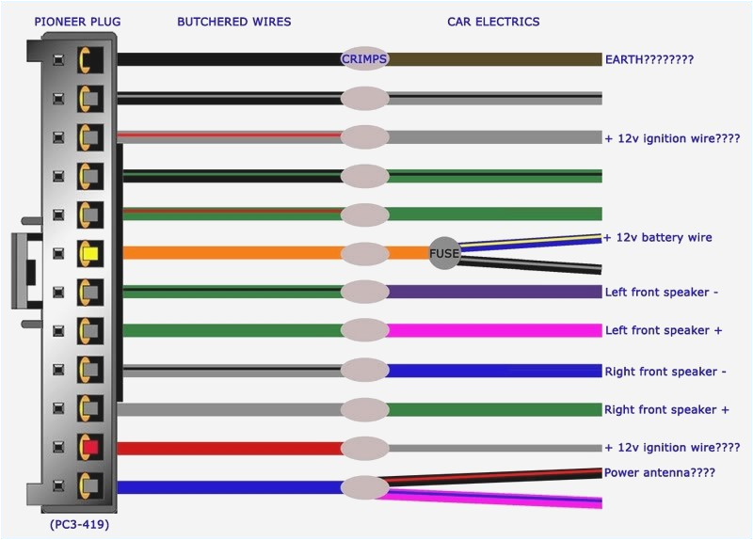Click the 'PIONEER PLUG' heading

77,22
